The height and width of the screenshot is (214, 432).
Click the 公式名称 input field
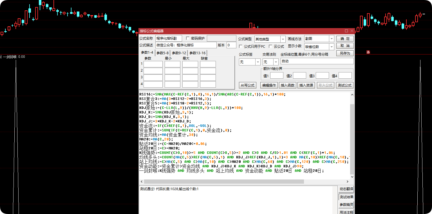(169, 38)
